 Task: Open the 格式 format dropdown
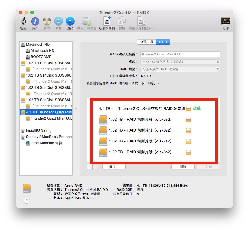pyautogui.click(x=180, y=62)
